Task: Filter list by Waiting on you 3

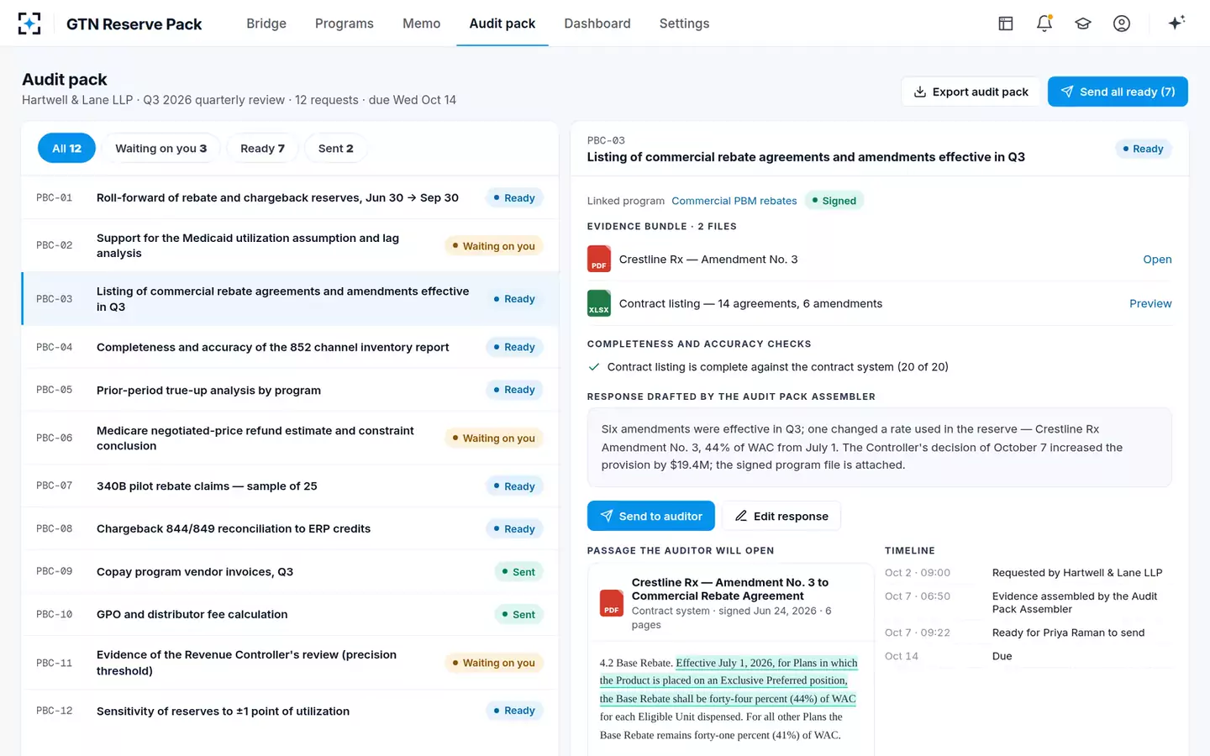Action: point(160,149)
